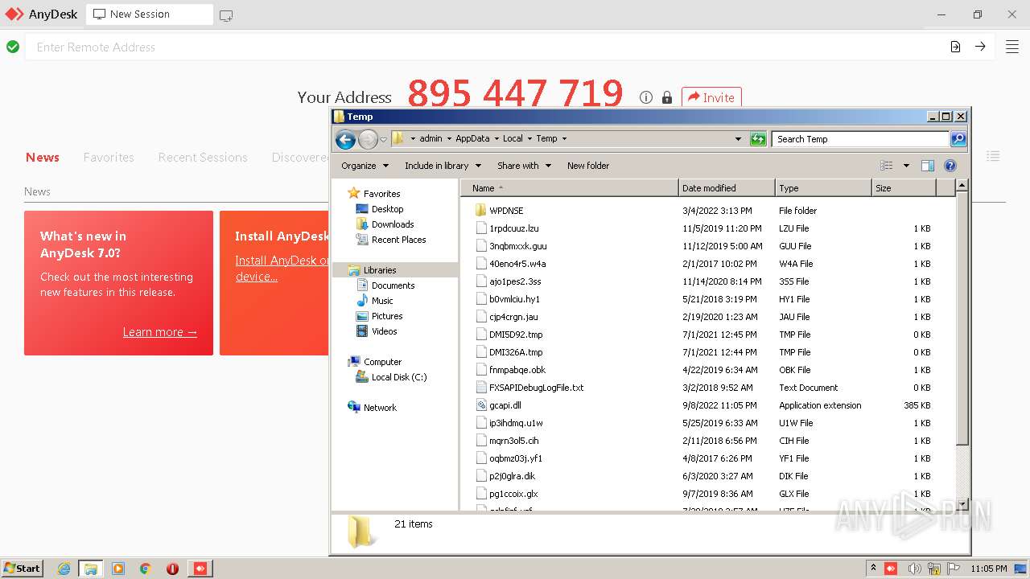The width and height of the screenshot is (1030, 579).
Task: Open the Start menu
Action: coord(23,569)
